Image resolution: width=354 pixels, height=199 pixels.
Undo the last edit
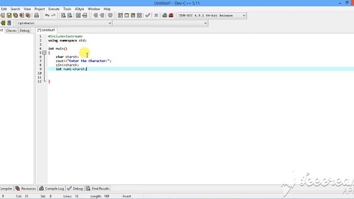[47, 15]
